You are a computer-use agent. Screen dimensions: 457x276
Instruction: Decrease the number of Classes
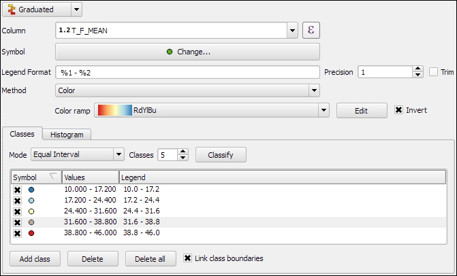[x=183, y=158]
